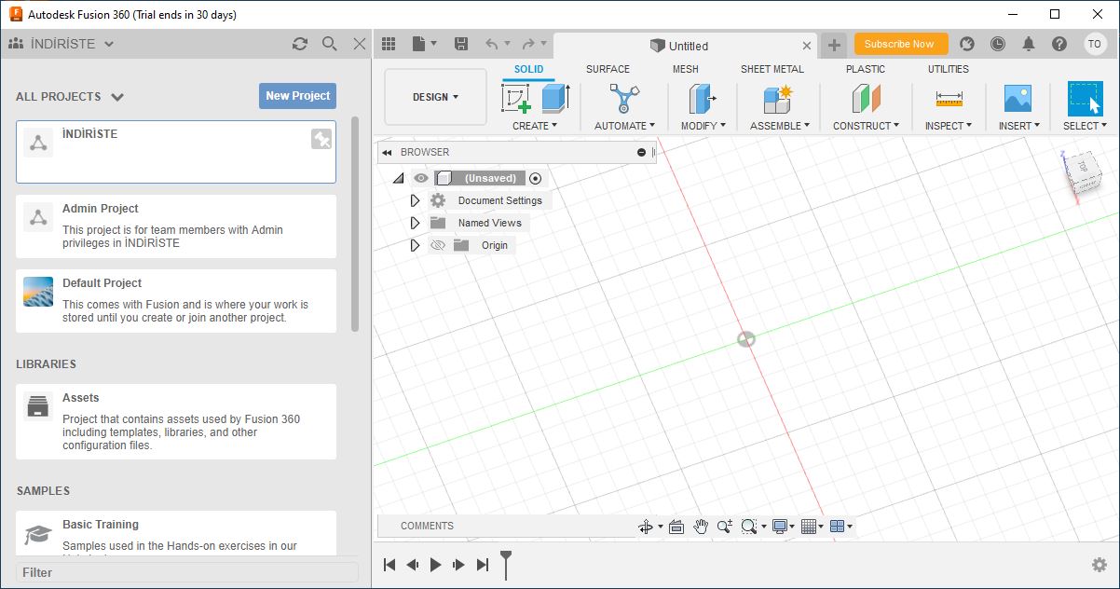This screenshot has width=1120, height=589.
Task: Open the Help question mark menu
Action: coord(1059,44)
